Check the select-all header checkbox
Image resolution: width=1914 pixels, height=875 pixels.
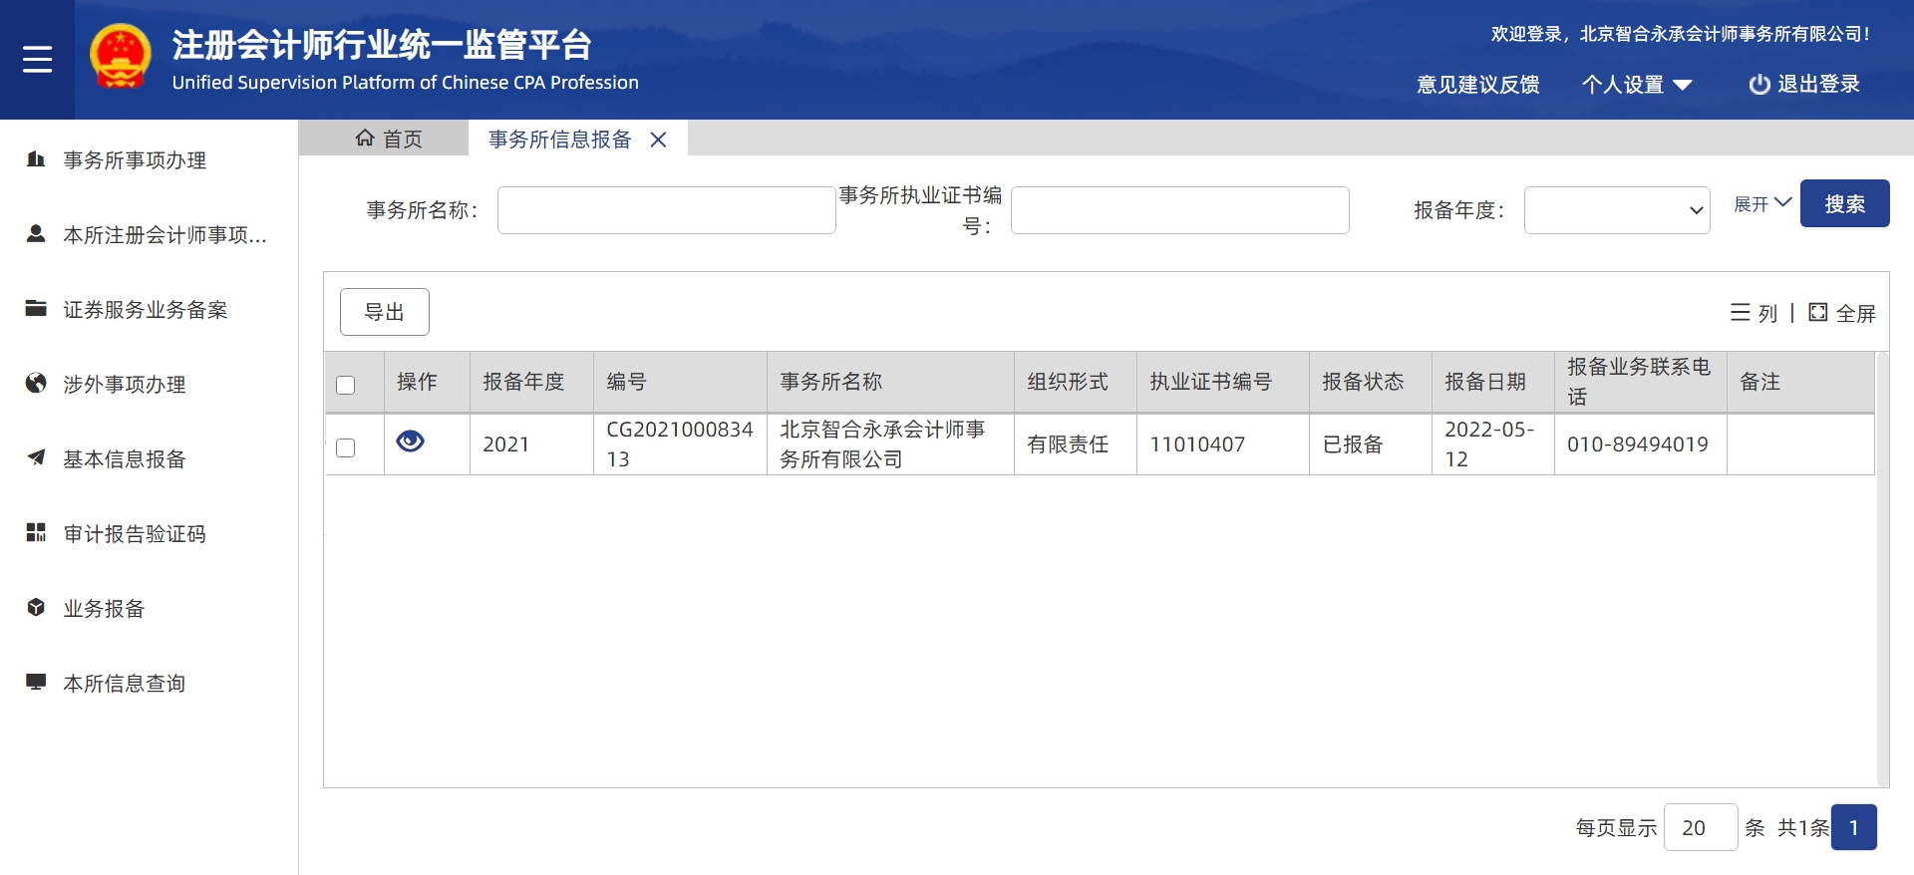[346, 385]
